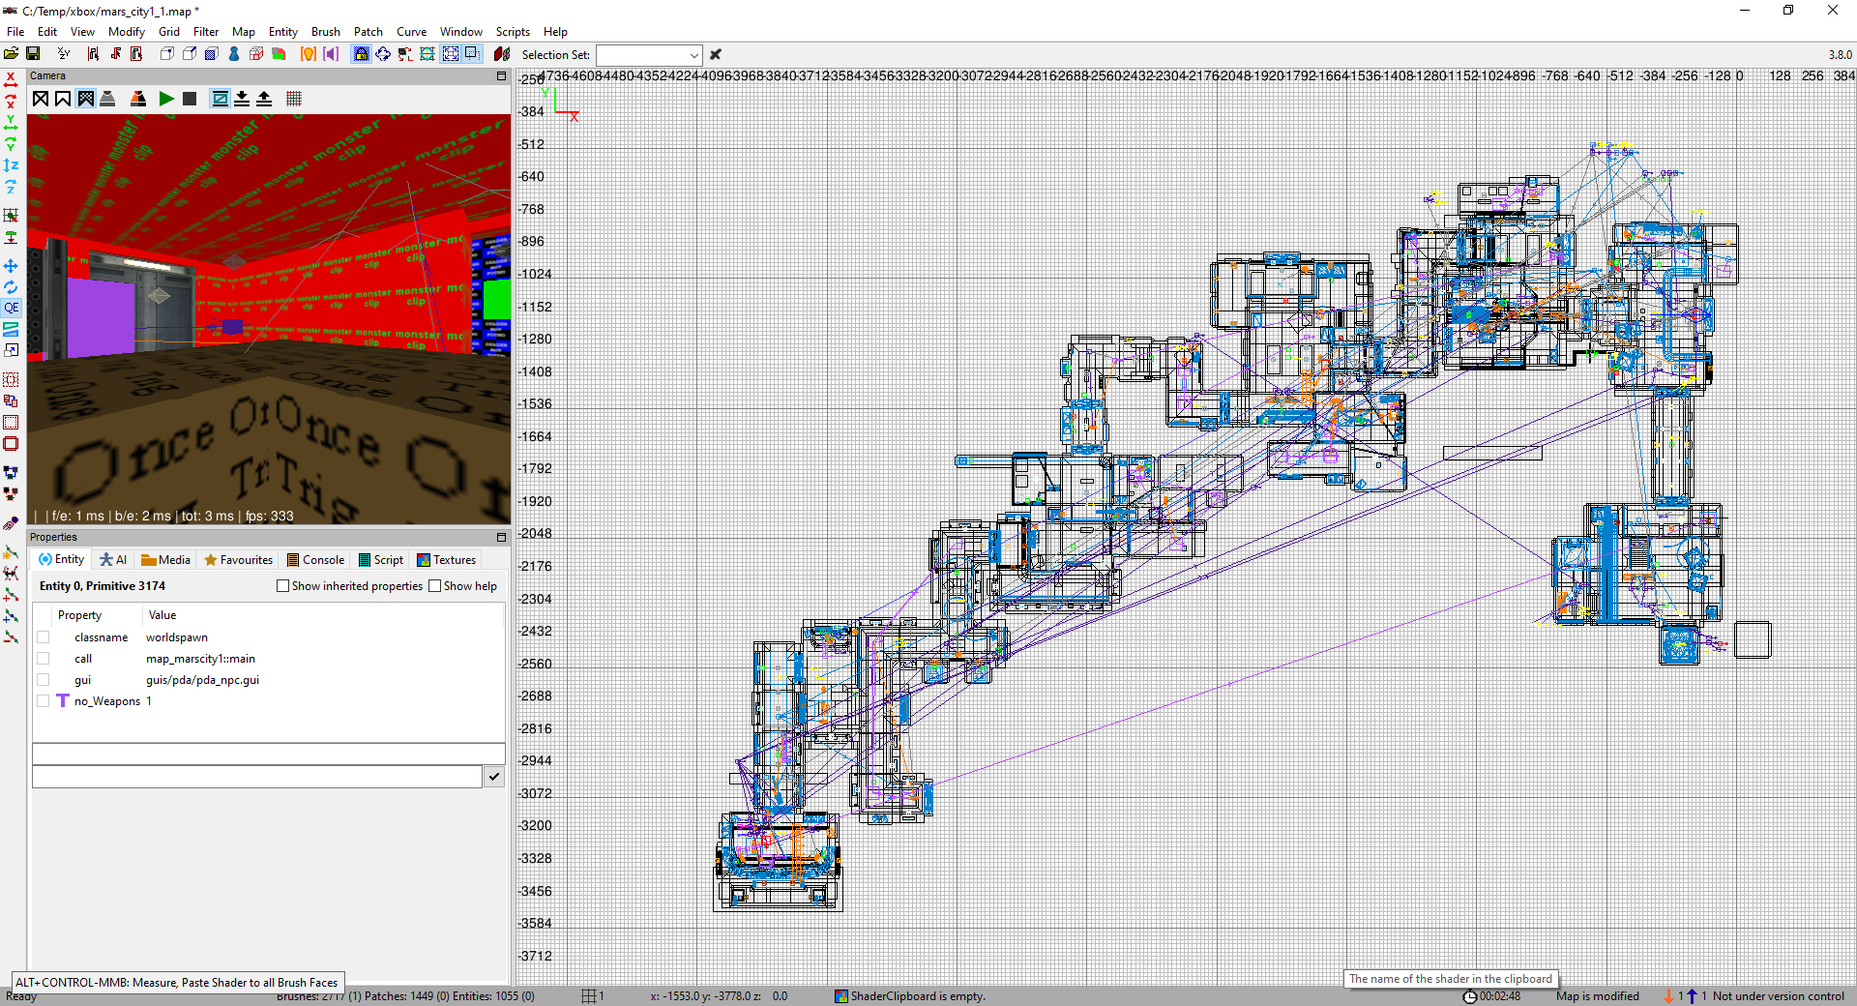Enable Show inherited properties checkbox
Screen dimensions: 1857x1006
pyautogui.click(x=283, y=586)
